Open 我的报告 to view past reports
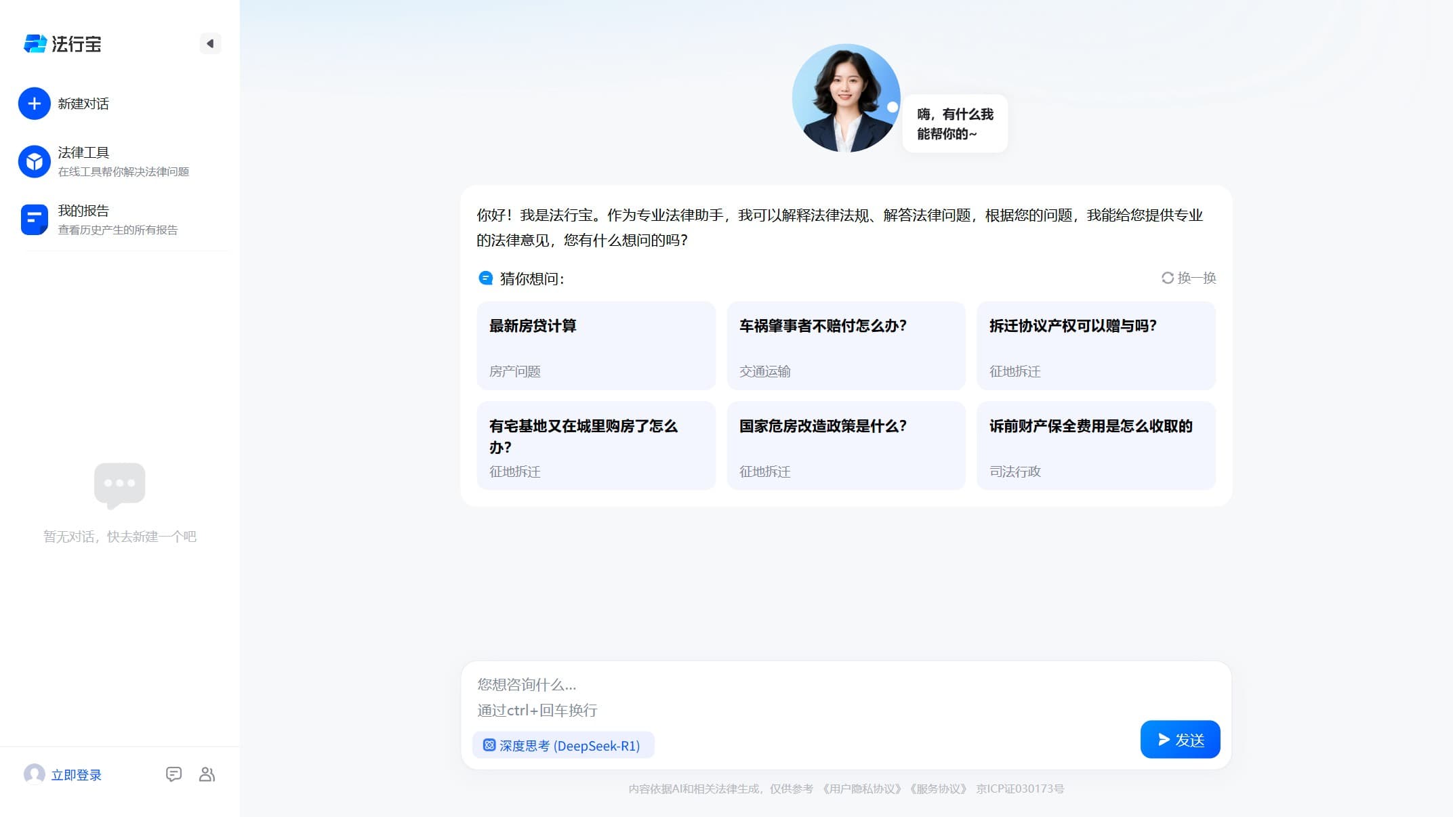Viewport: 1453px width, 817px height. click(83, 219)
